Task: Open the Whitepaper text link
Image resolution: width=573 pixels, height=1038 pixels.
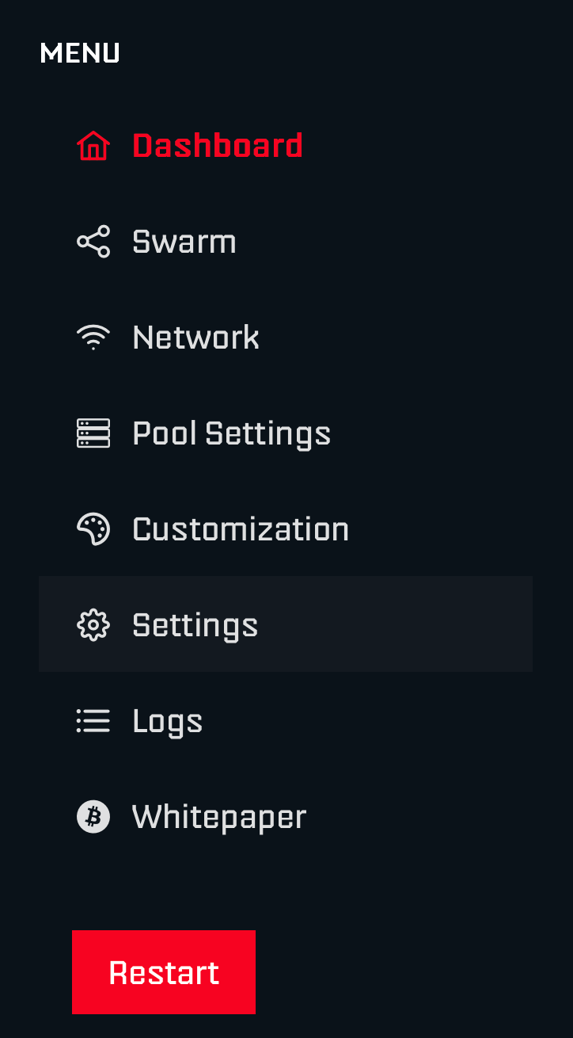Action: tap(219, 817)
